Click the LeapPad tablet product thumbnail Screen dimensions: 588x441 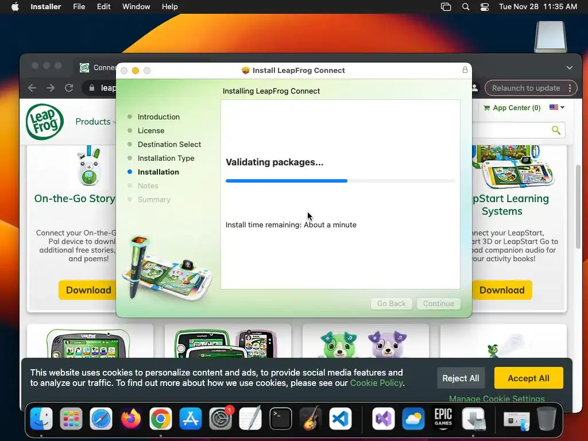88,343
